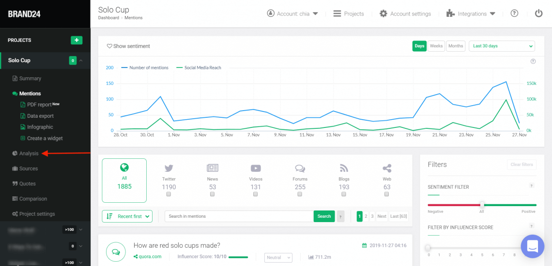552x266 pixels.
Task: Open Data export from sidebar
Action: (37, 116)
